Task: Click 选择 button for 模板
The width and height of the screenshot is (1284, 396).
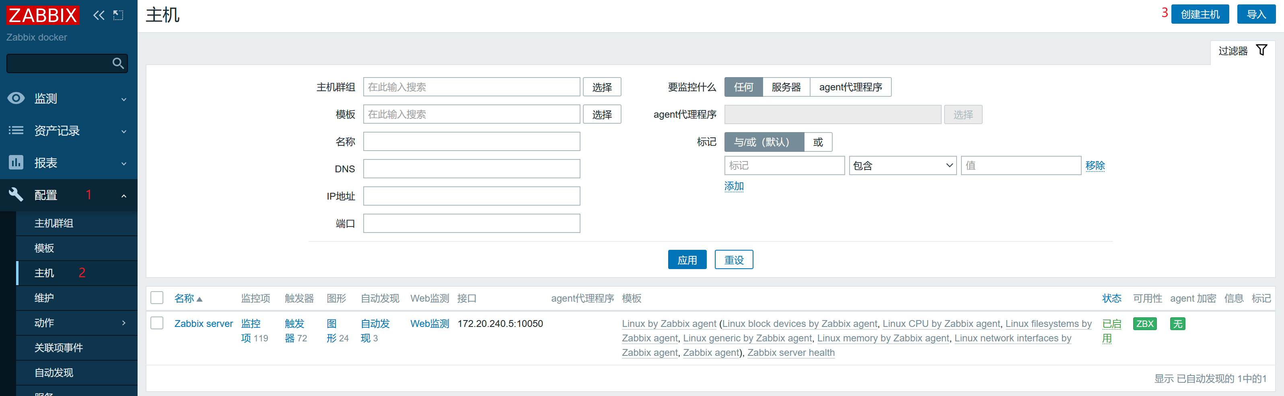Action: (x=602, y=114)
